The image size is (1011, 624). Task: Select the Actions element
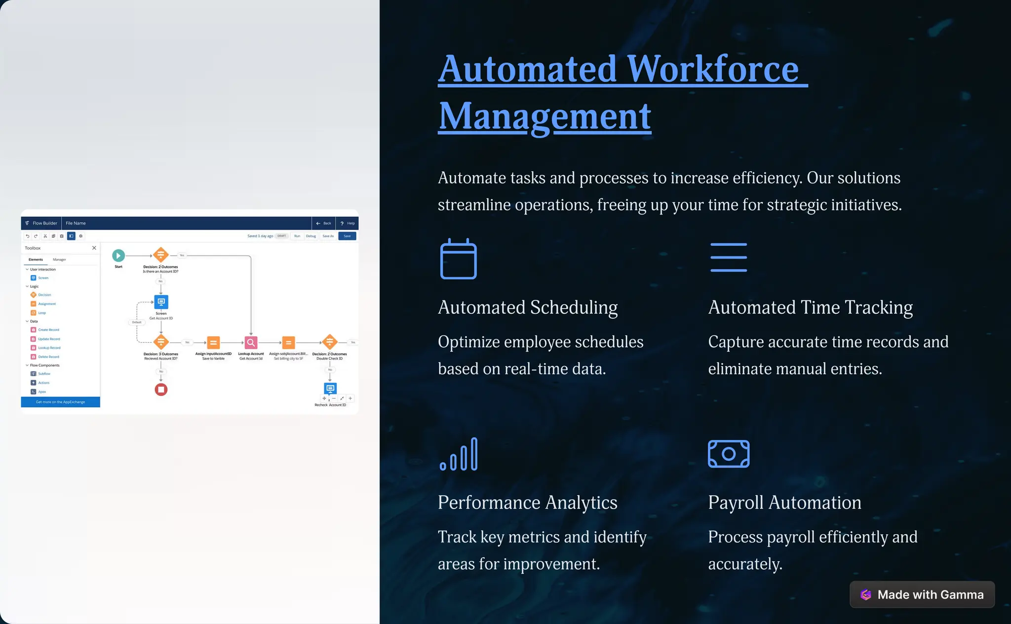coord(40,383)
